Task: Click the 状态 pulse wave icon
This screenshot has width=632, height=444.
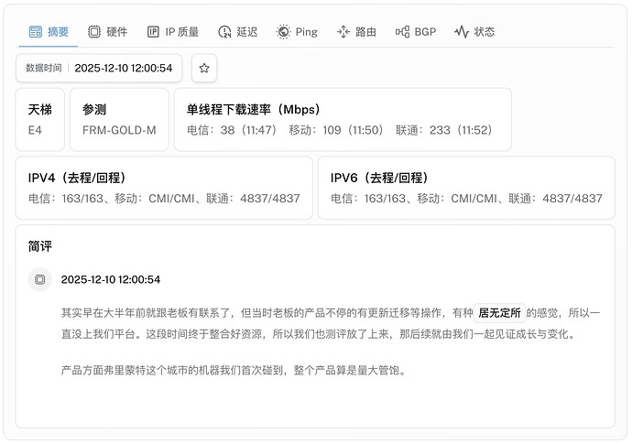Action: click(x=462, y=32)
